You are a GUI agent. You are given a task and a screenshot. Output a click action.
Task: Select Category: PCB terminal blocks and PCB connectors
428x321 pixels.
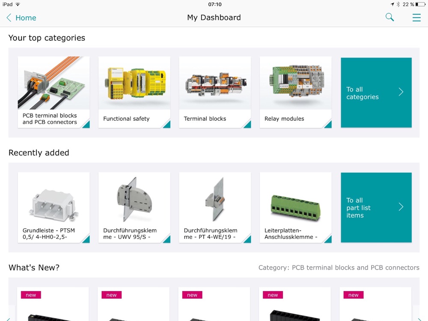tap(339, 267)
